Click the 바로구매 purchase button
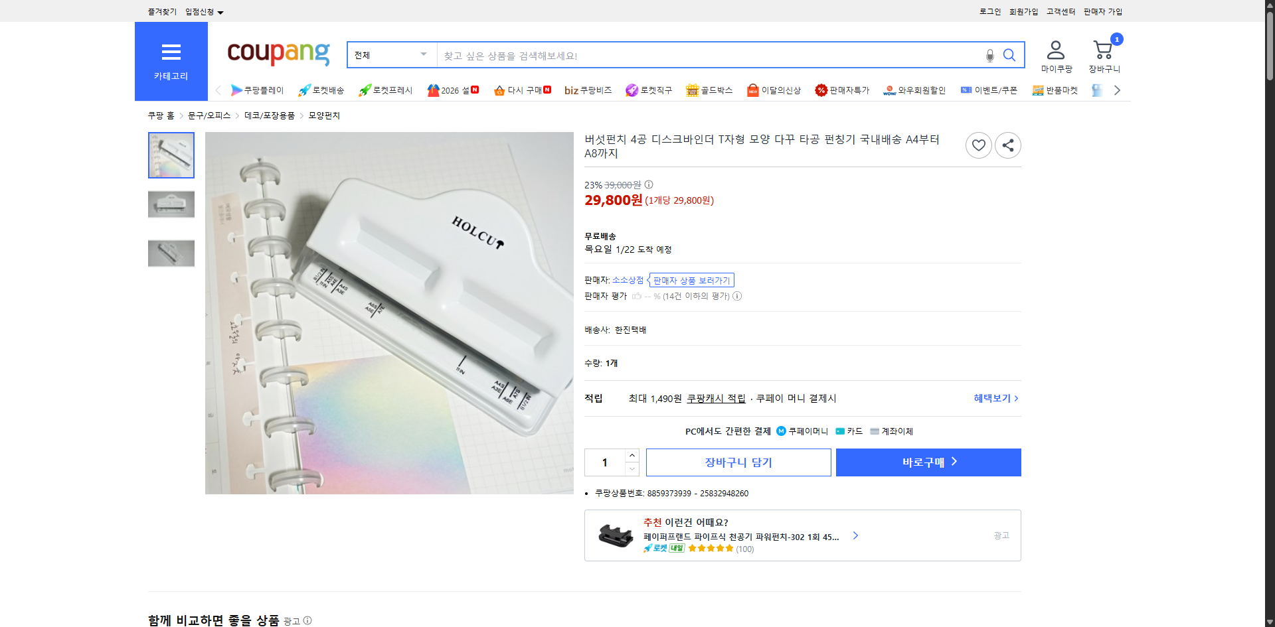The image size is (1275, 627). point(928,462)
